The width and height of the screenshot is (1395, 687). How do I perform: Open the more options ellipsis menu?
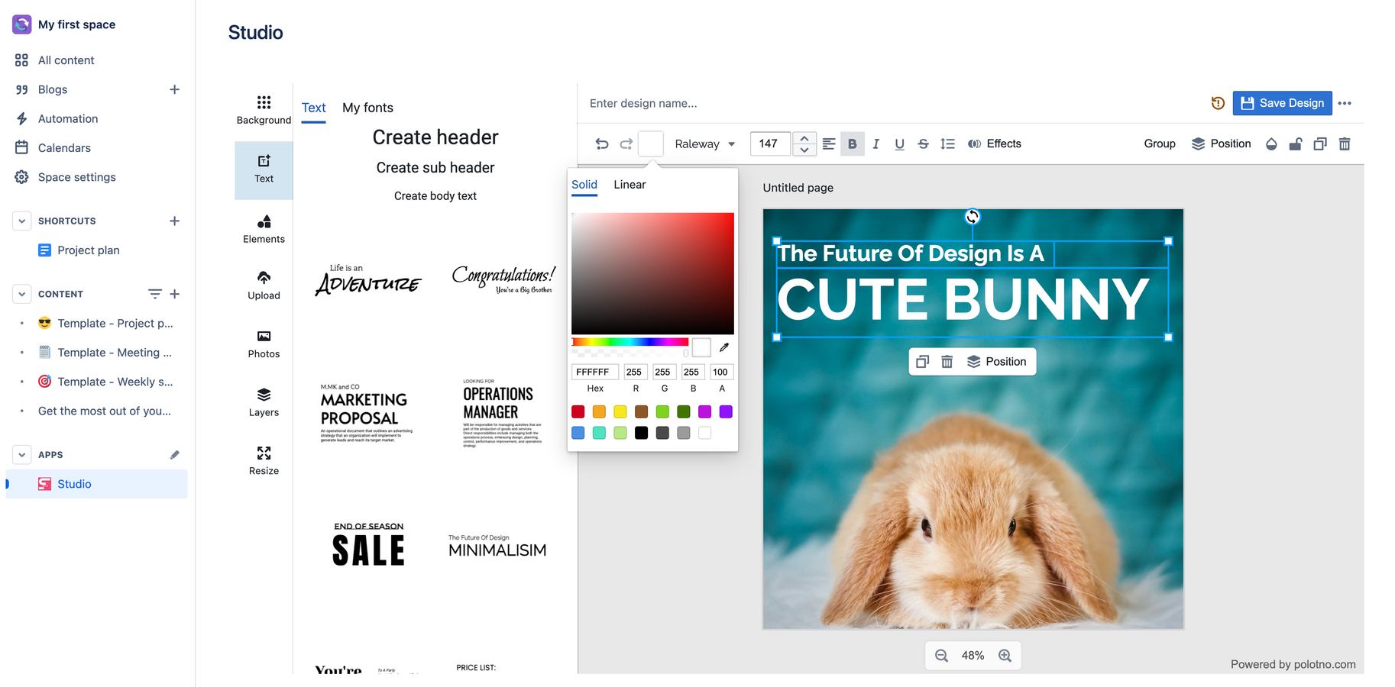point(1345,103)
